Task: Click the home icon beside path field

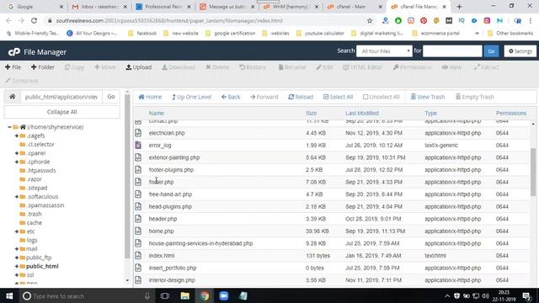Action: [13, 97]
